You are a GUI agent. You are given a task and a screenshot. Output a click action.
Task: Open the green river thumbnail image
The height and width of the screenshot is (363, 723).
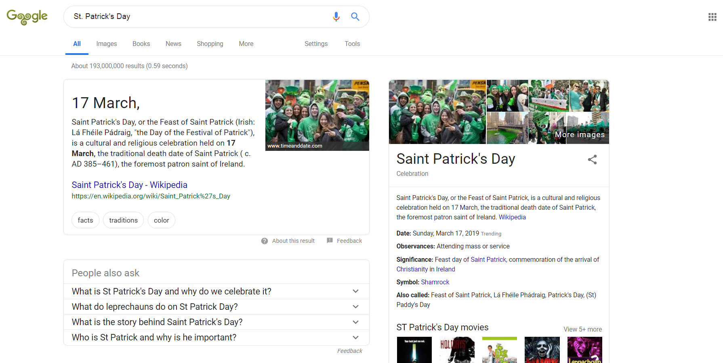(507, 128)
